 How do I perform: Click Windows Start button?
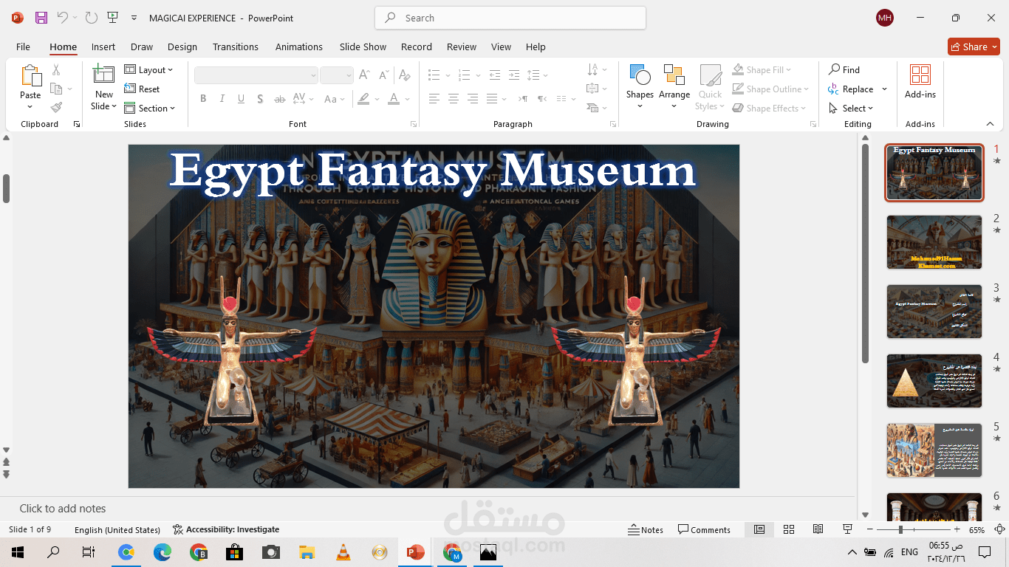coord(17,551)
